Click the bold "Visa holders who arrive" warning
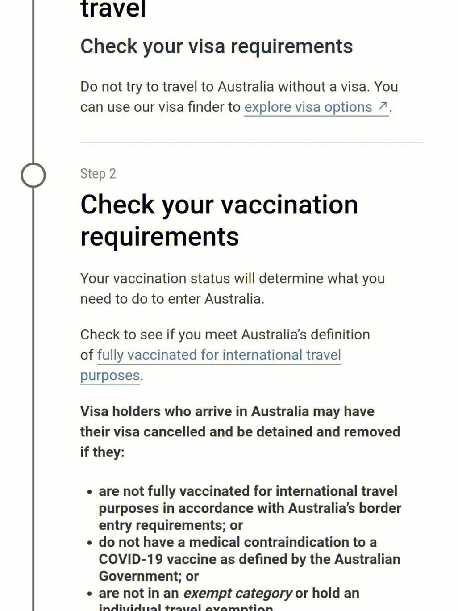The image size is (458, 611). point(240,431)
